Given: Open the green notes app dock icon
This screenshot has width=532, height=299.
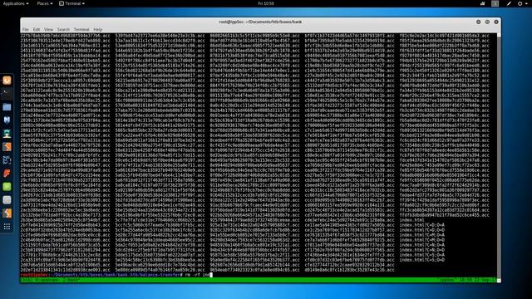Looking at the screenshot, I should (x=7, y=187).
